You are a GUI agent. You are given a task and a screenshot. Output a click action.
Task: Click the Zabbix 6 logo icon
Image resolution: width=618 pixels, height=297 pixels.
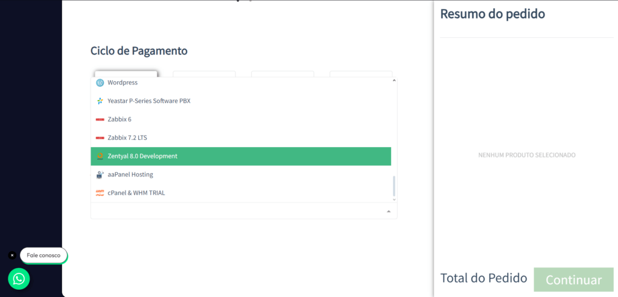click(100, 119)
